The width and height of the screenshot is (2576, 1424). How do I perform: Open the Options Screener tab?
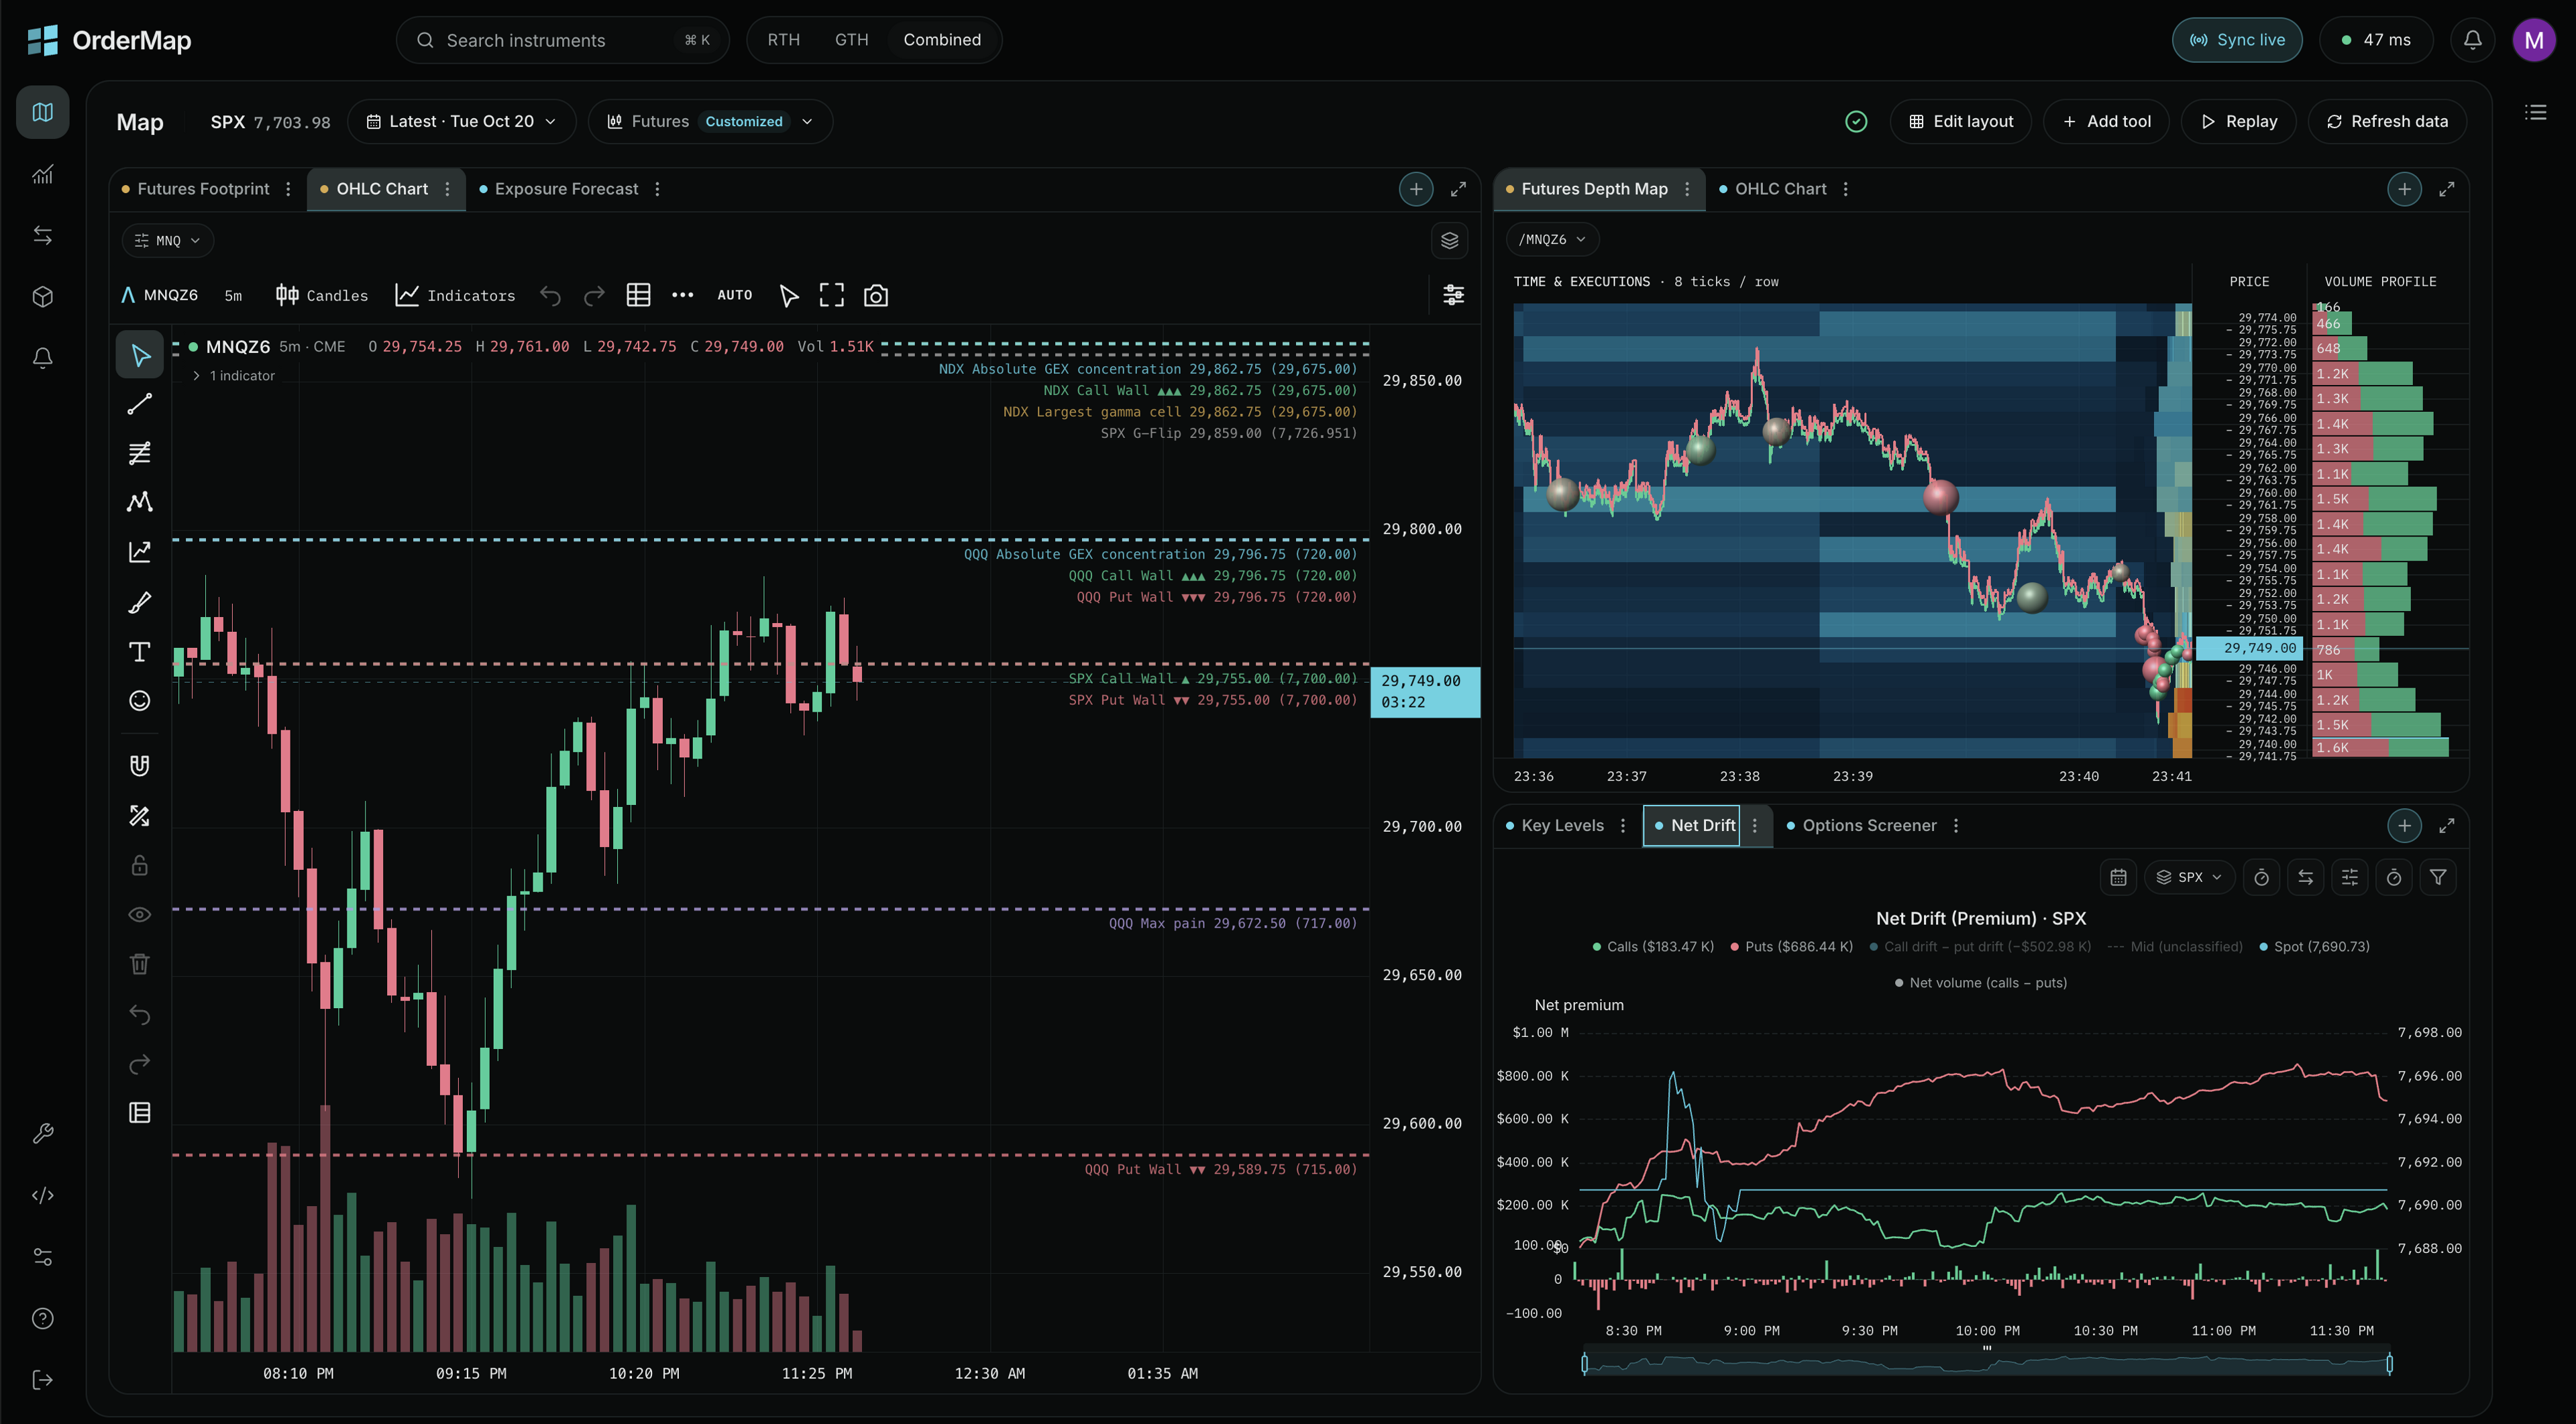(1862, 826)
